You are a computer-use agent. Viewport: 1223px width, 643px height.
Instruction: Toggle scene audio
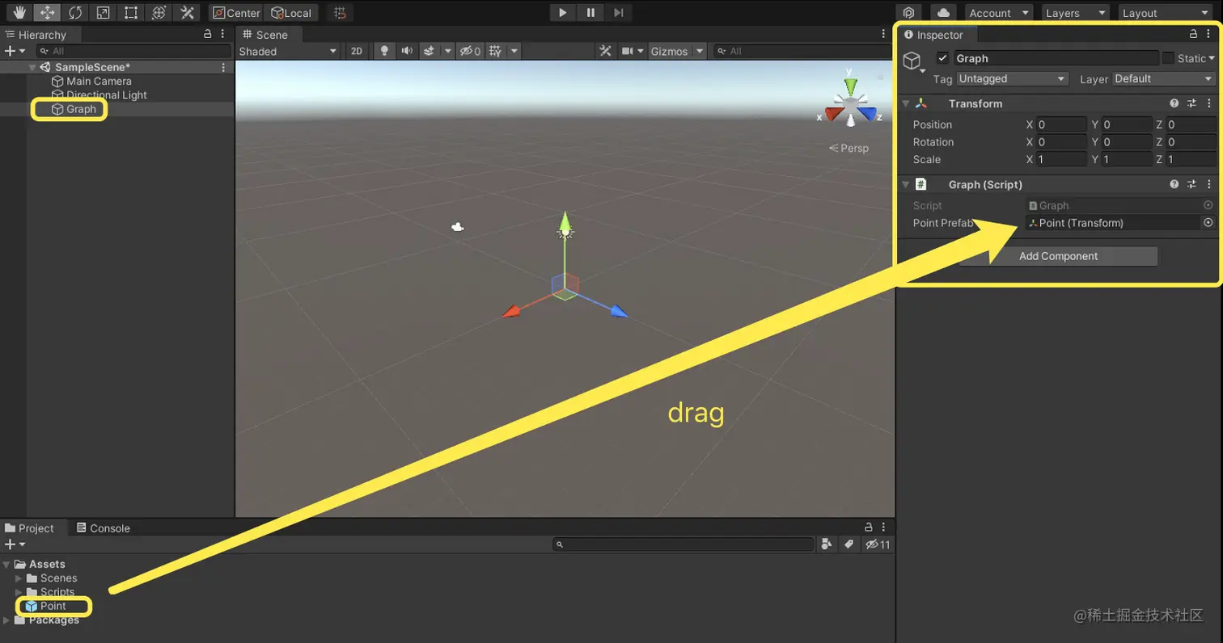point(407,51)
